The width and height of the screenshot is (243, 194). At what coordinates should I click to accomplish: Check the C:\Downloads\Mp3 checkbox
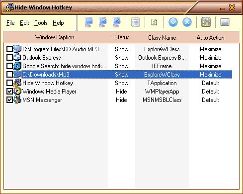(x=9, y=75)
